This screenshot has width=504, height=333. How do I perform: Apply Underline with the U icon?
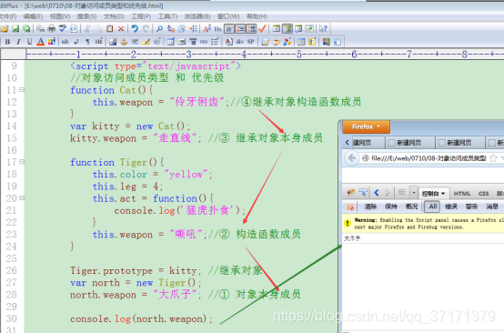pyautogui.click(x=30, y=42)
